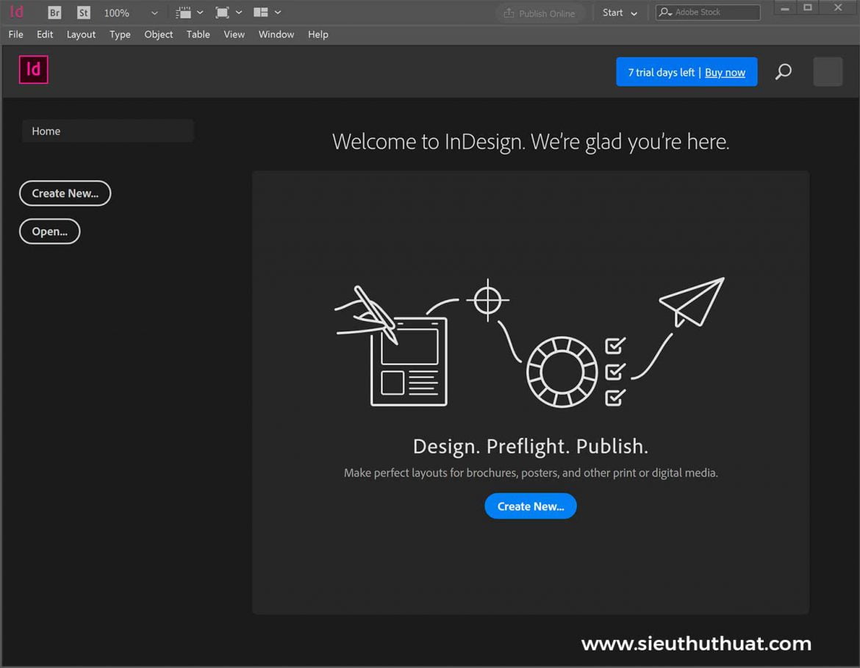Screen dimensions: 860x668
Task: Open the Window menu
Action: click(x=276, y=34)
